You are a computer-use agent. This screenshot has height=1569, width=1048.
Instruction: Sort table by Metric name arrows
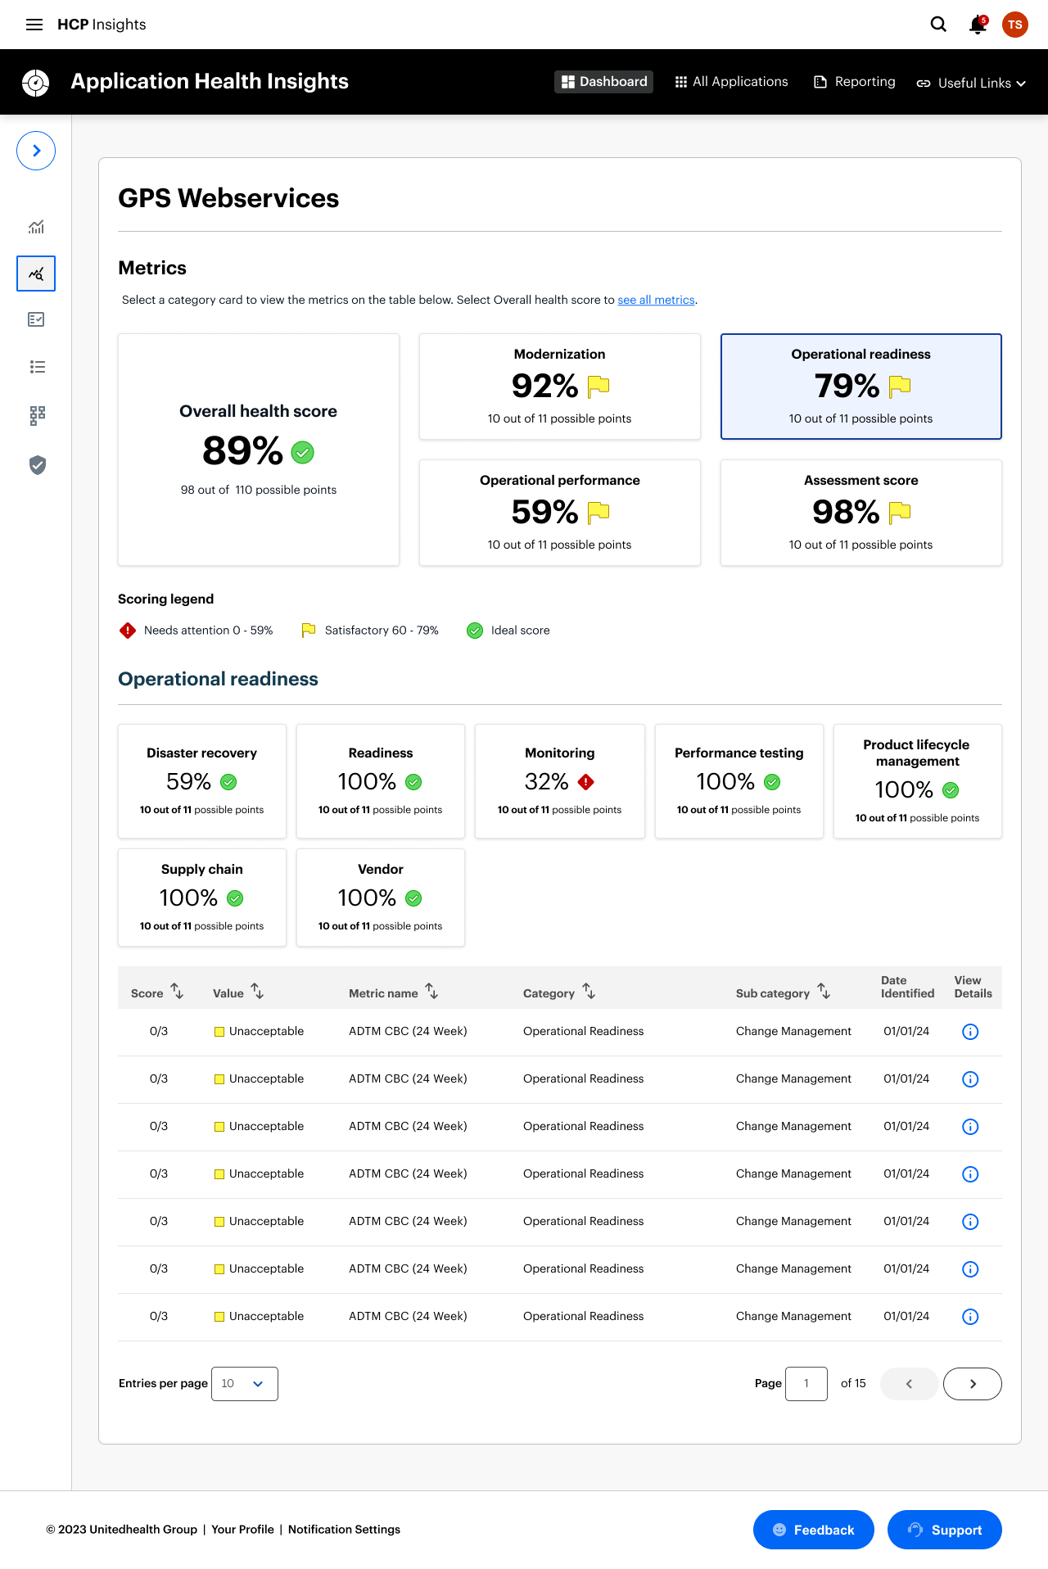click(x=431, y=992)
